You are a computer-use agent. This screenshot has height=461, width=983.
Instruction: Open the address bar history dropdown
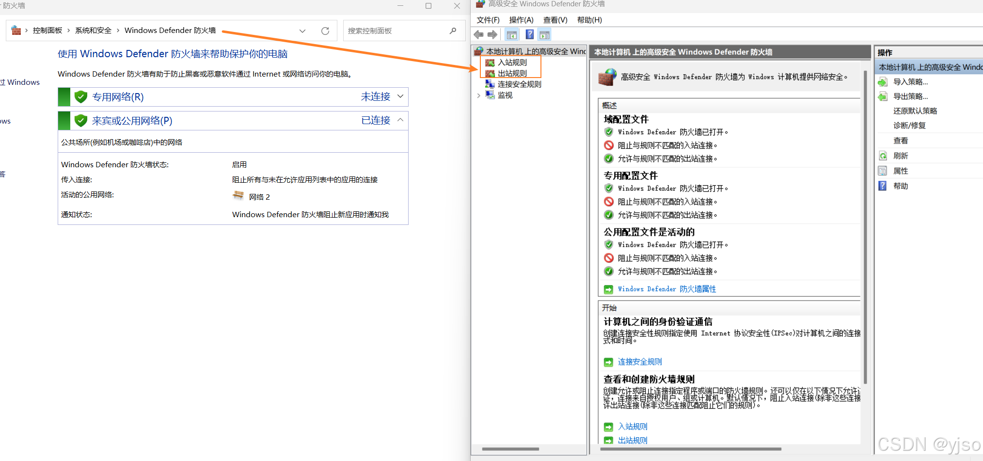click(302, 31)
